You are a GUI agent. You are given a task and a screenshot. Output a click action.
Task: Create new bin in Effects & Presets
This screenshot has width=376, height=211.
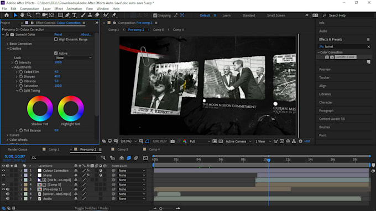(x=369, y=62)
